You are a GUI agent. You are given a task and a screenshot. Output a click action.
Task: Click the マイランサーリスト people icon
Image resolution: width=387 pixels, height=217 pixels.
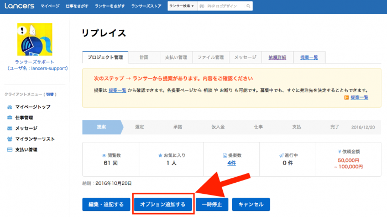9,139
